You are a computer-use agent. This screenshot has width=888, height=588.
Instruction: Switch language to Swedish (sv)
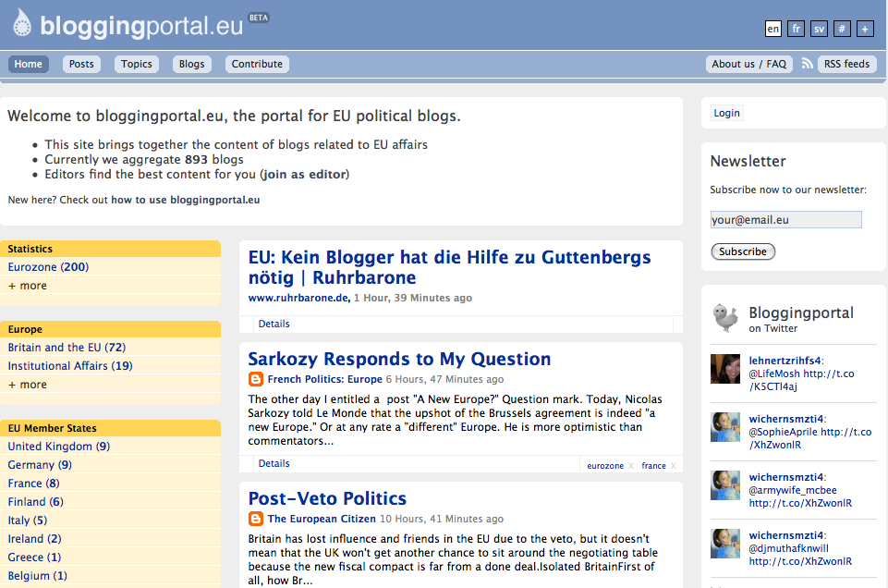[819, 29]
